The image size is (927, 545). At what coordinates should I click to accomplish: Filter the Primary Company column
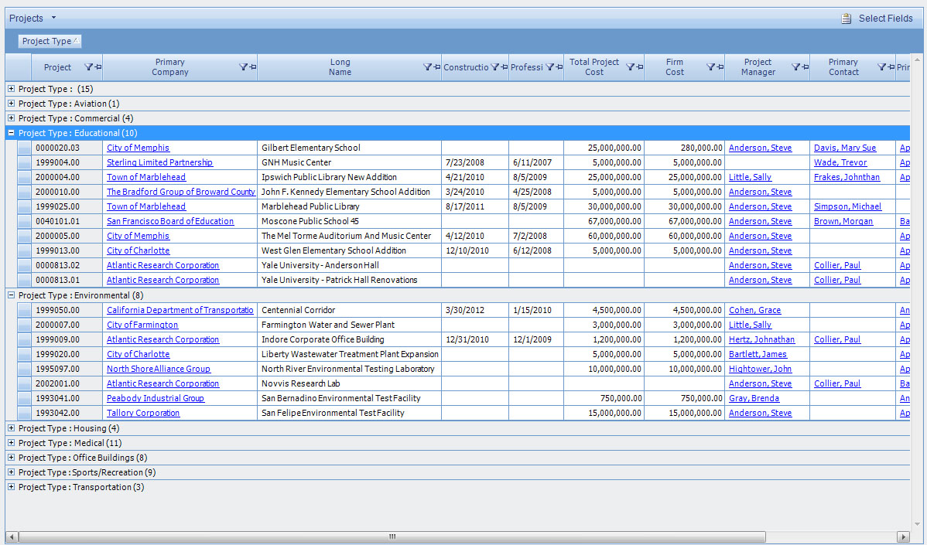coord(244,67)
